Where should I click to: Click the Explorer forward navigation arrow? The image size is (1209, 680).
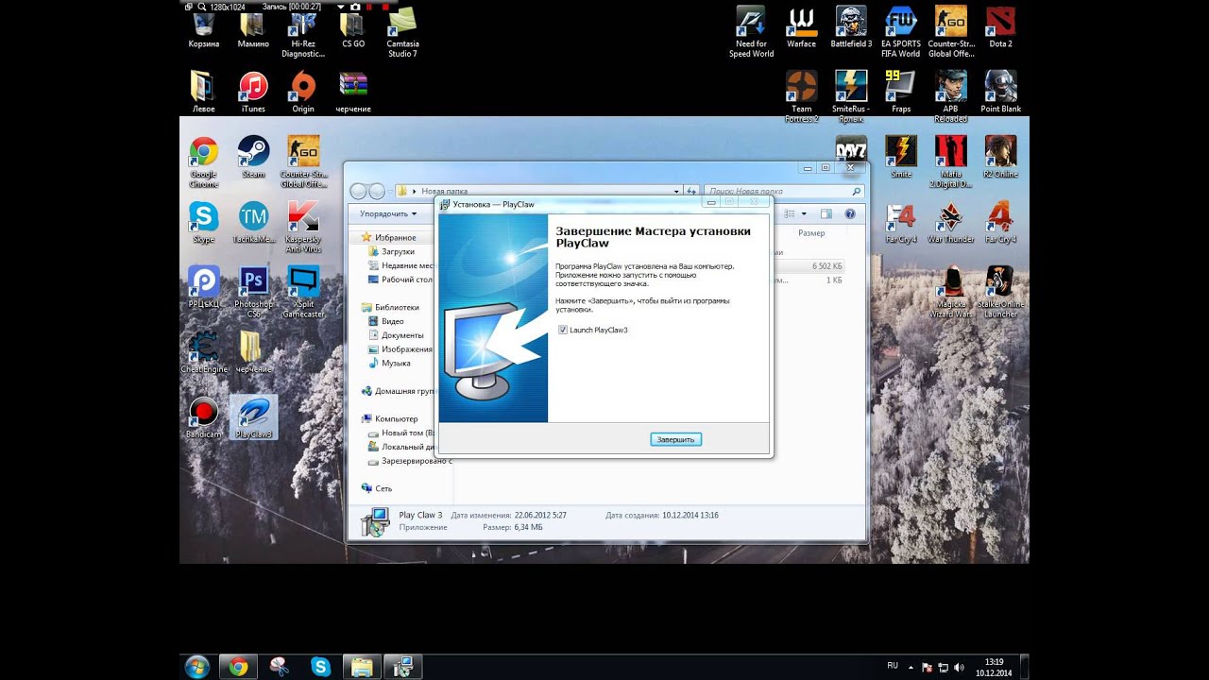[376, 191]
